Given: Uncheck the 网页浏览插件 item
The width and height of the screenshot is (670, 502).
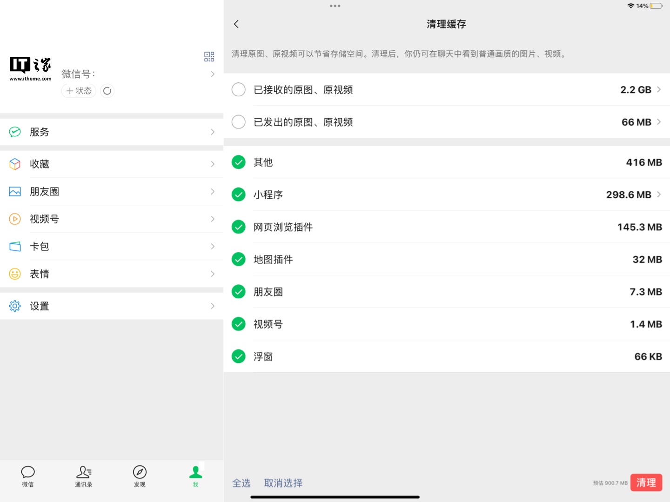Looking at the screenshot, I should [239, 227].
